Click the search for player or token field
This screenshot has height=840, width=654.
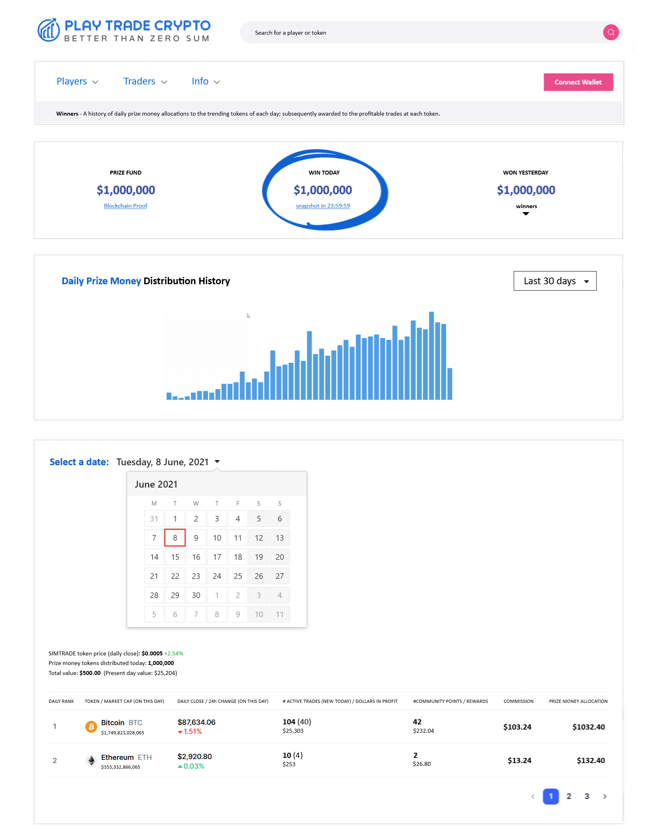pyautogui.click(x=422, y=33)
